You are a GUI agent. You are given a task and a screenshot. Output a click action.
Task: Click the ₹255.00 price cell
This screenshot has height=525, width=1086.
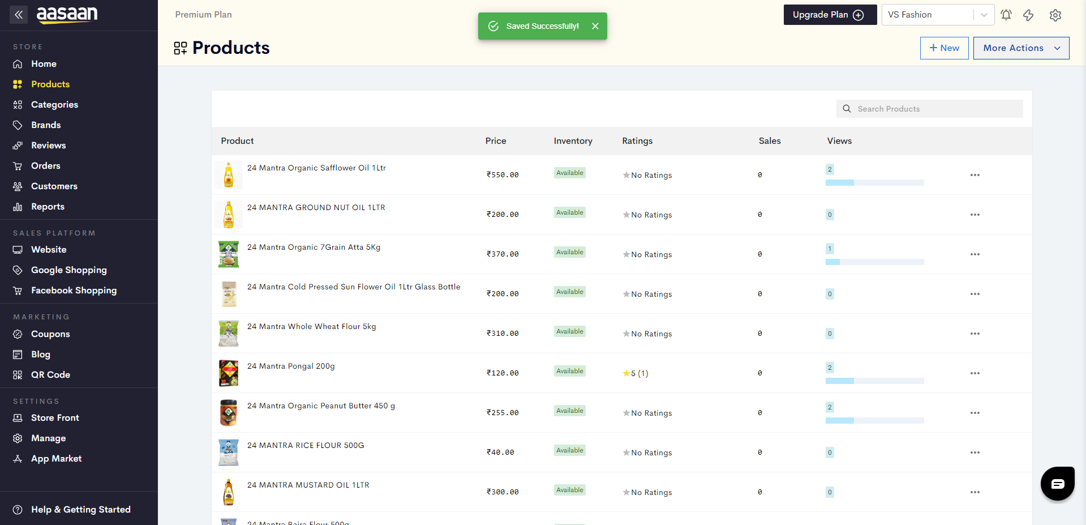(503, 413)
